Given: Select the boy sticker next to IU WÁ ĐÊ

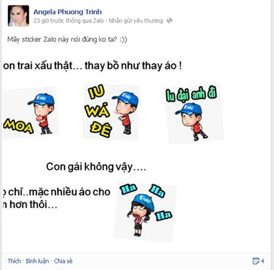Looking at the screenshot, I should click(x=126, y=112).
